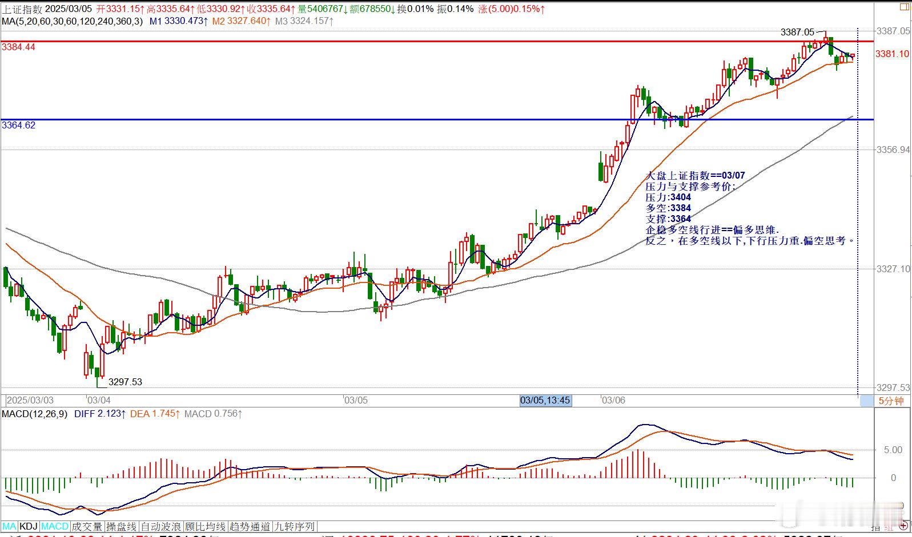Click the 2025/03/03 date label

pos(30,400)
